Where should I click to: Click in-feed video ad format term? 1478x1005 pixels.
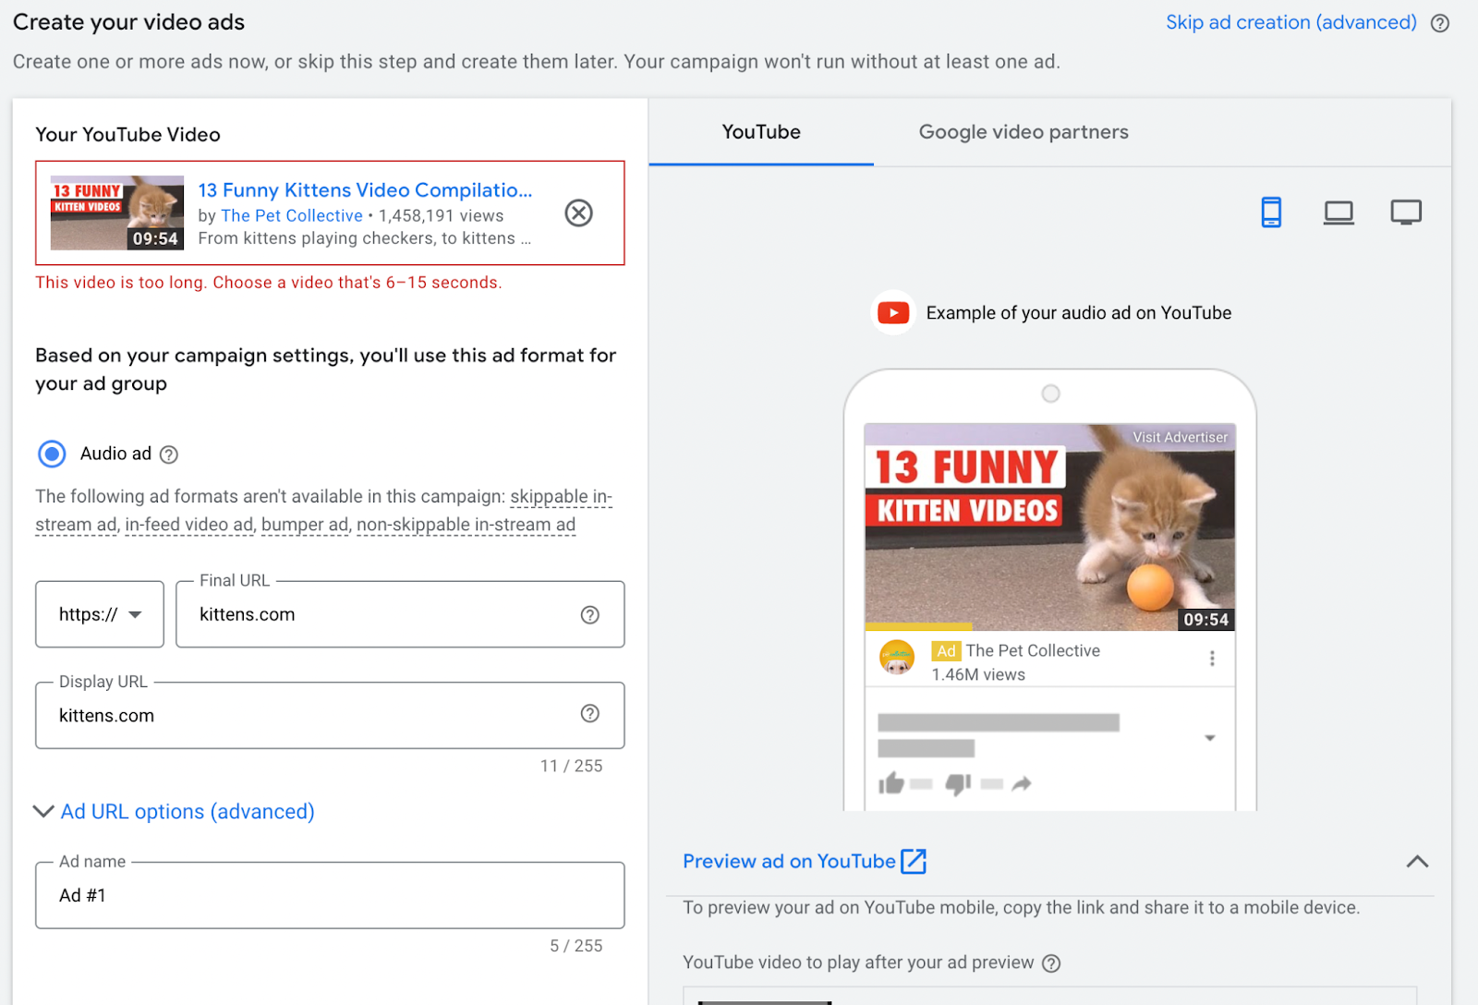(189, 525)
